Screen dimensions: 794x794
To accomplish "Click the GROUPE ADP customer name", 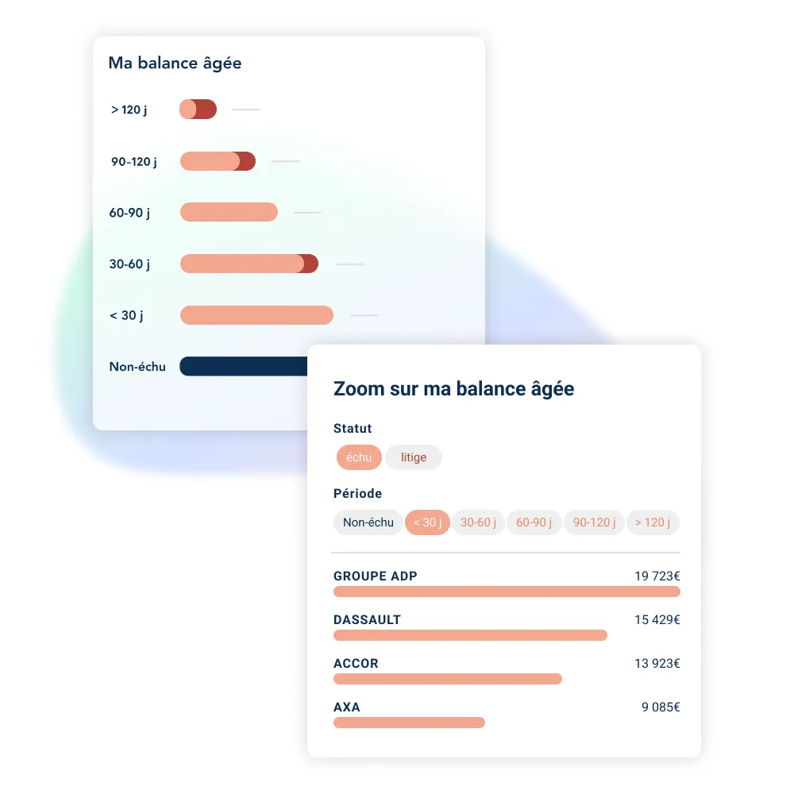I will [375, 576].
